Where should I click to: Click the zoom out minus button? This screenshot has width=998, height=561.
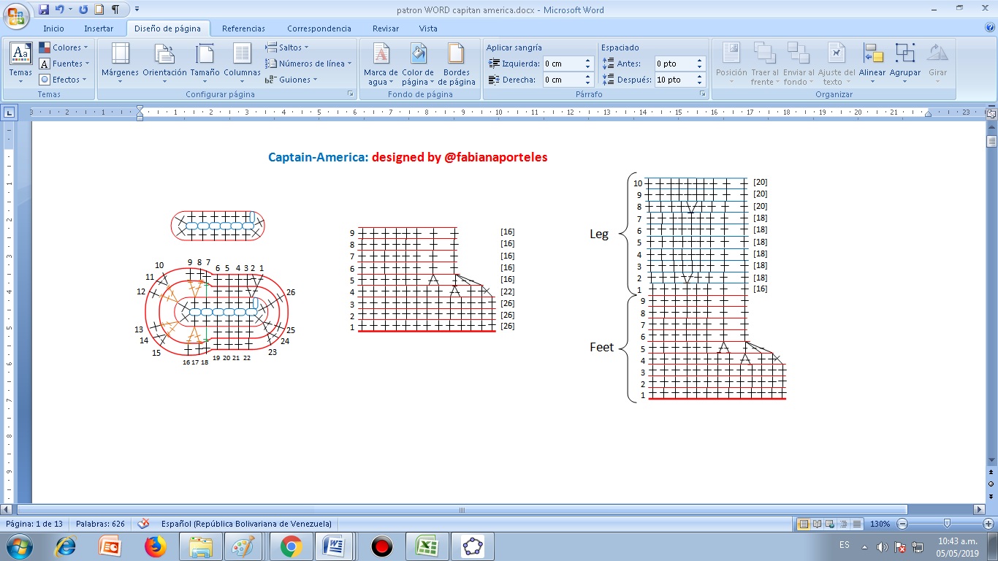pyautogui.click(x=902, y=524)
